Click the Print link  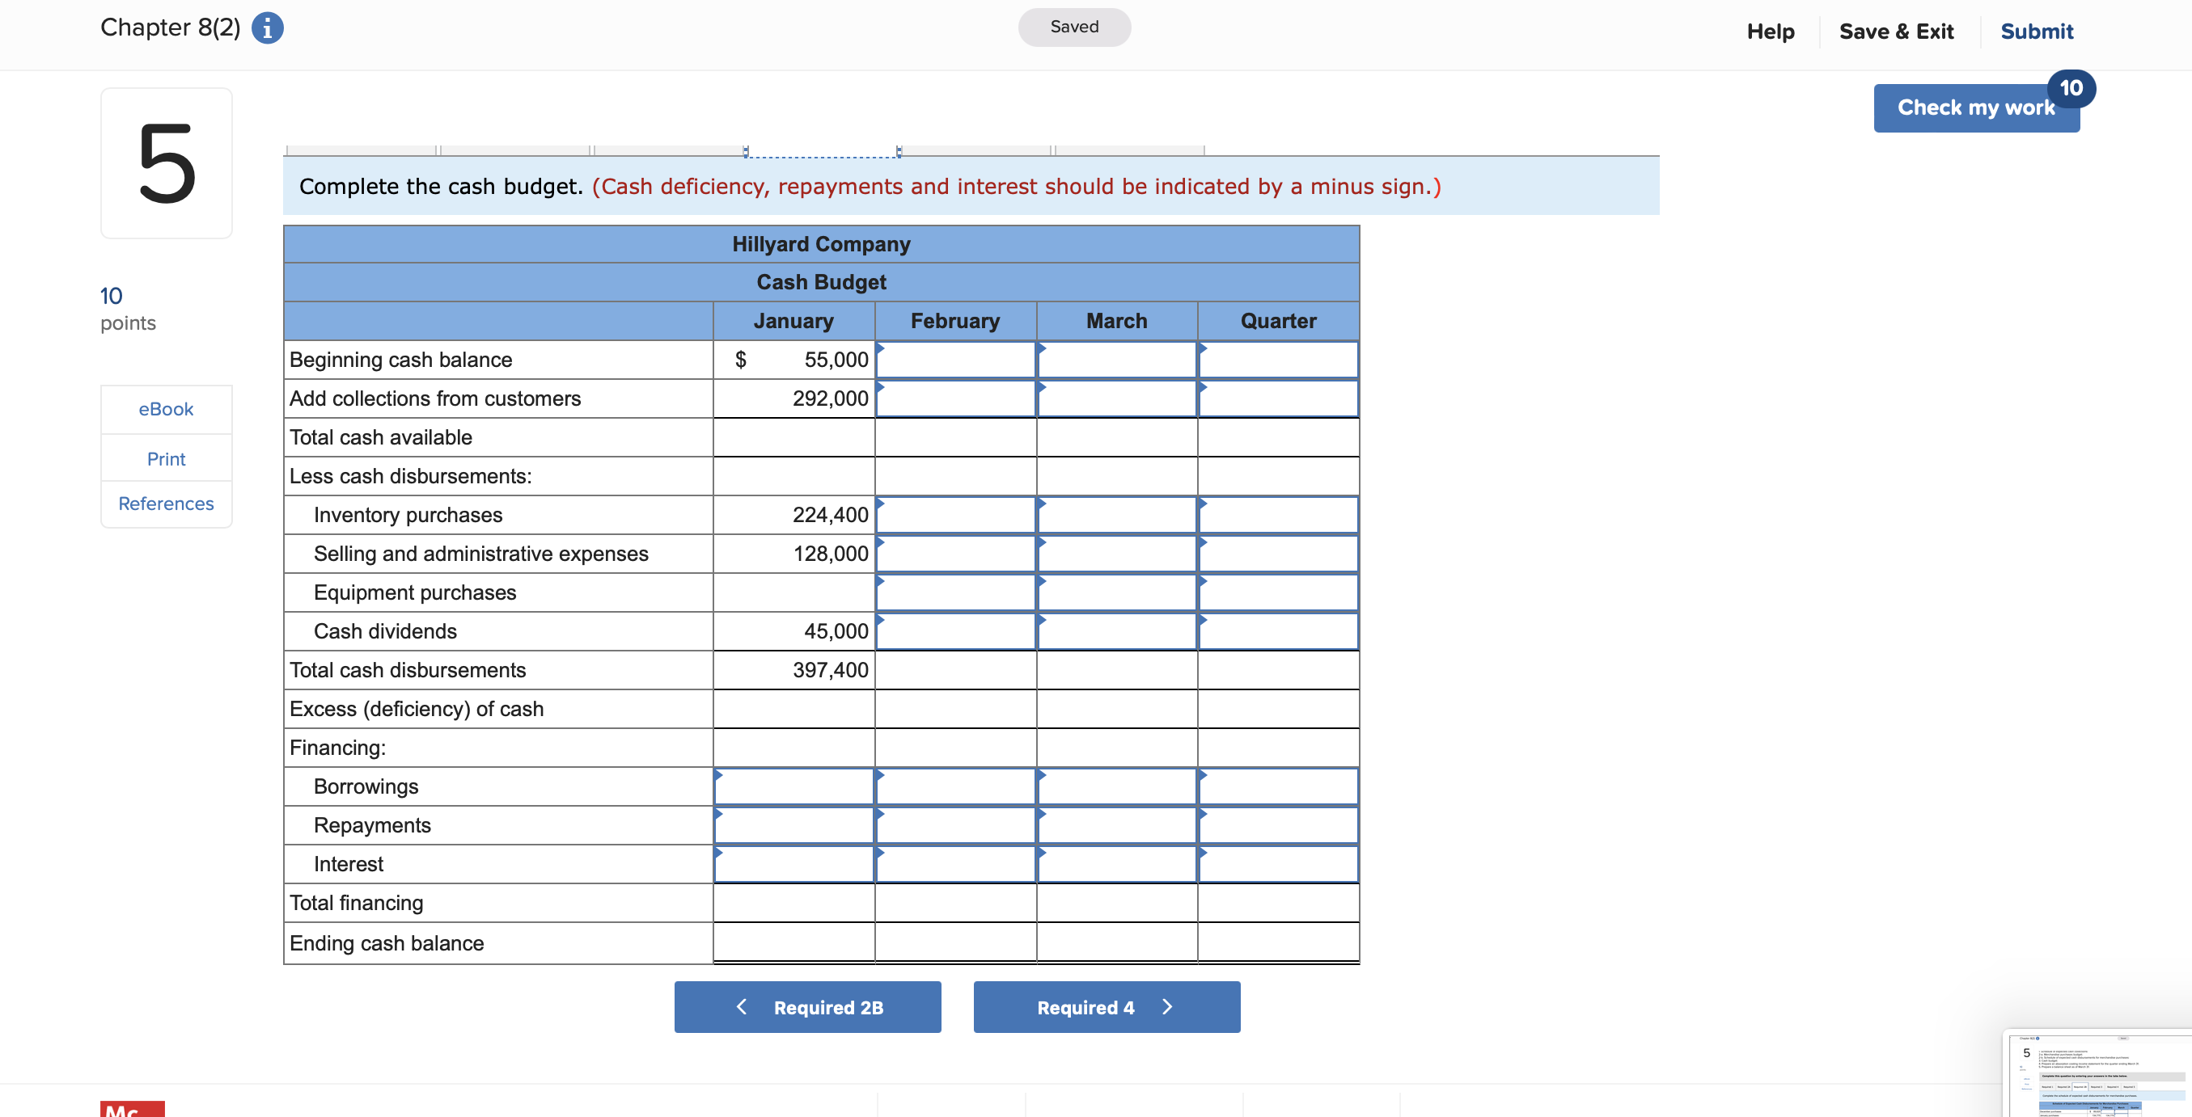(166, 458)
